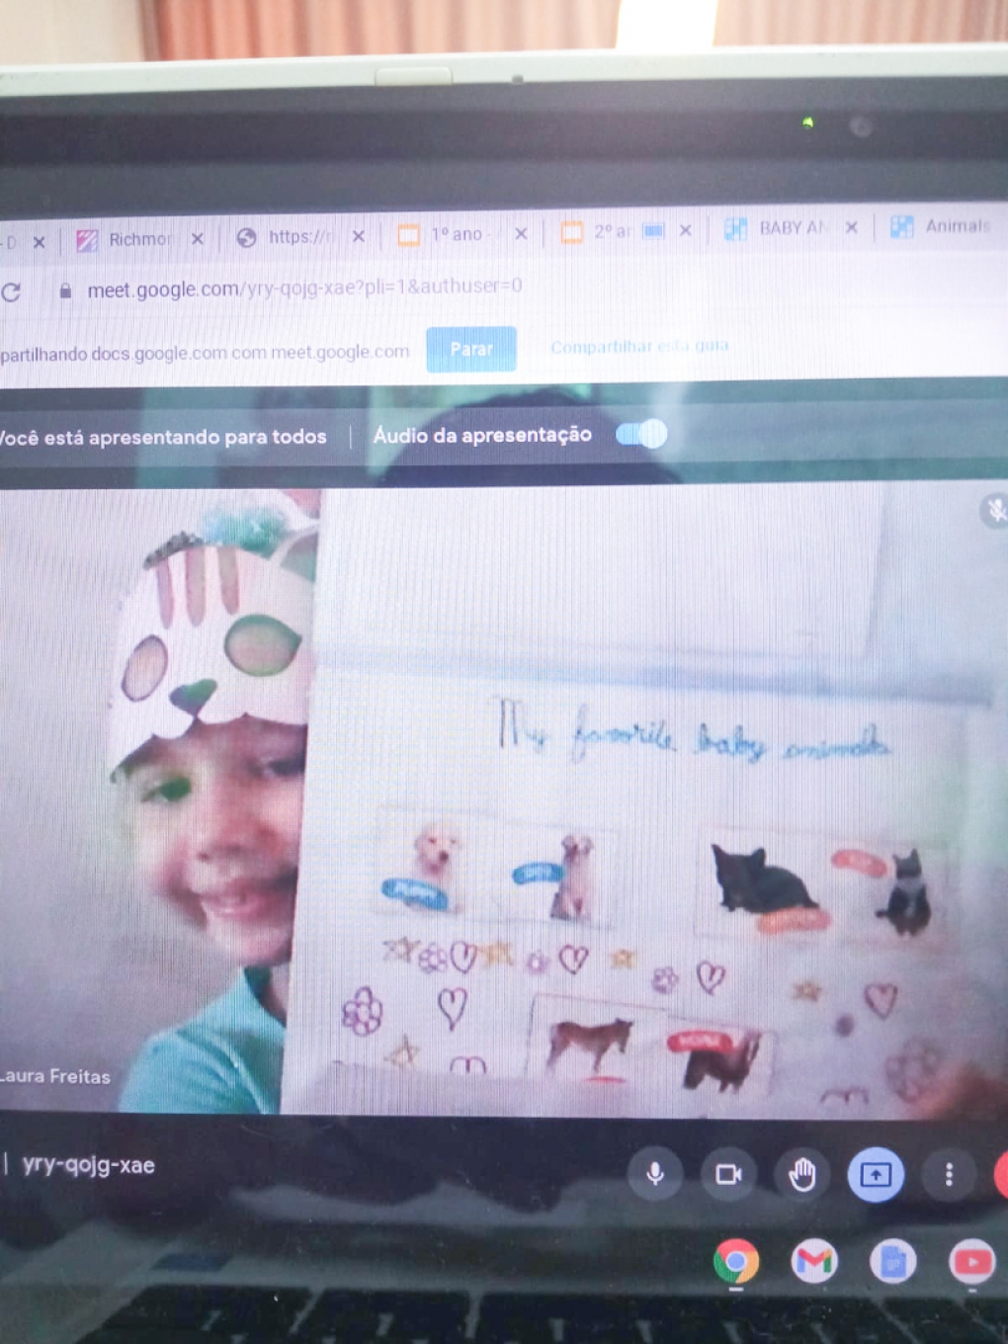Switch to the Animals tab

pos(956,226)
